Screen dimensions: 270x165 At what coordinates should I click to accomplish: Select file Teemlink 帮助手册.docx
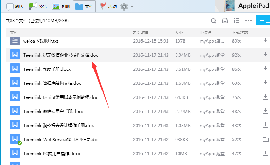tap(47, 69)
